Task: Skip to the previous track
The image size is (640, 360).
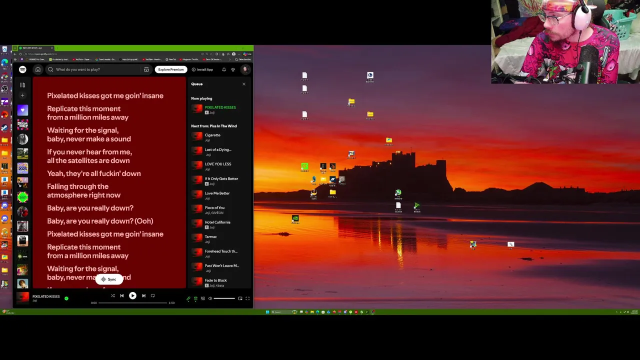Action: click(121, 295)
